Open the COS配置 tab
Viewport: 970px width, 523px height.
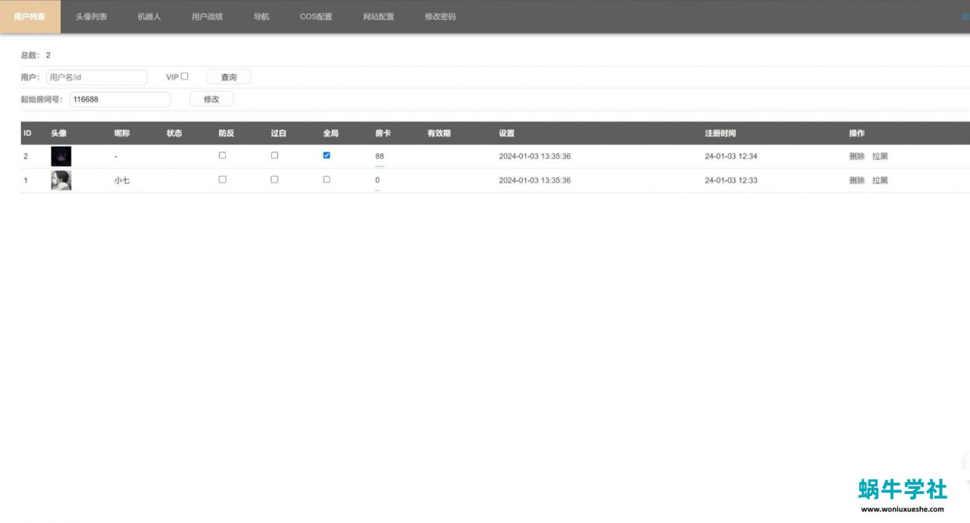point(315,17)
